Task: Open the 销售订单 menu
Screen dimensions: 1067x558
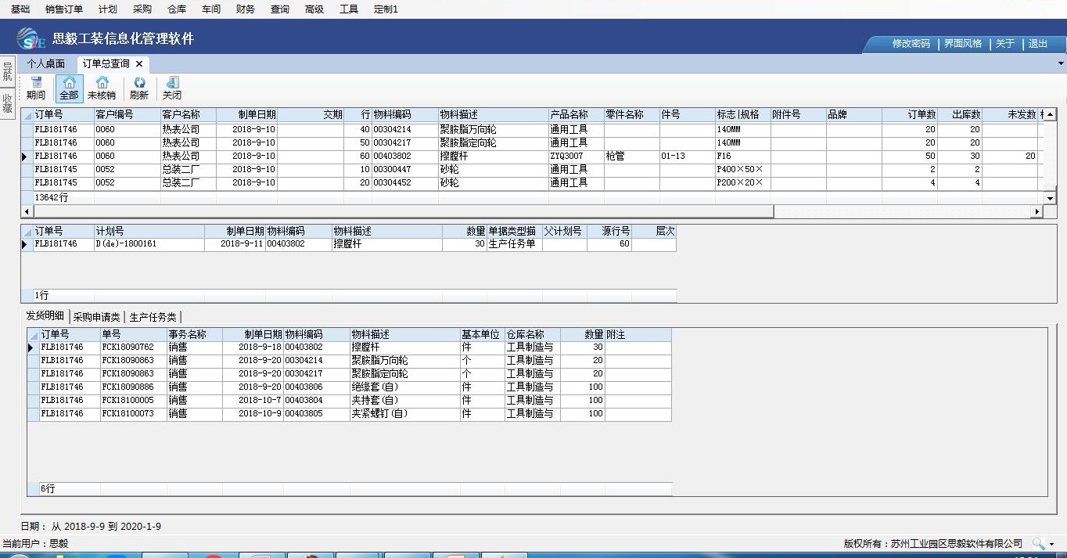Action: click(x=64, y=9)
